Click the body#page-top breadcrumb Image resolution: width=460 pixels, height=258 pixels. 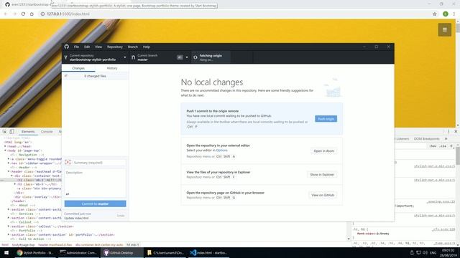[x=23, y=244]
